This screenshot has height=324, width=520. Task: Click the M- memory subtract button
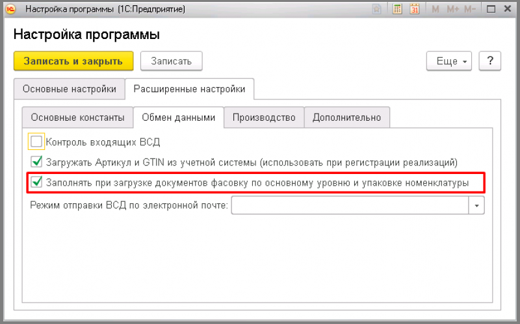[470, 9]
